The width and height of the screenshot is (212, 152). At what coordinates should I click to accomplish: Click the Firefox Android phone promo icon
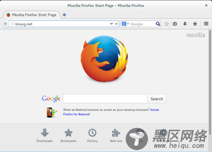click(52, 112)
